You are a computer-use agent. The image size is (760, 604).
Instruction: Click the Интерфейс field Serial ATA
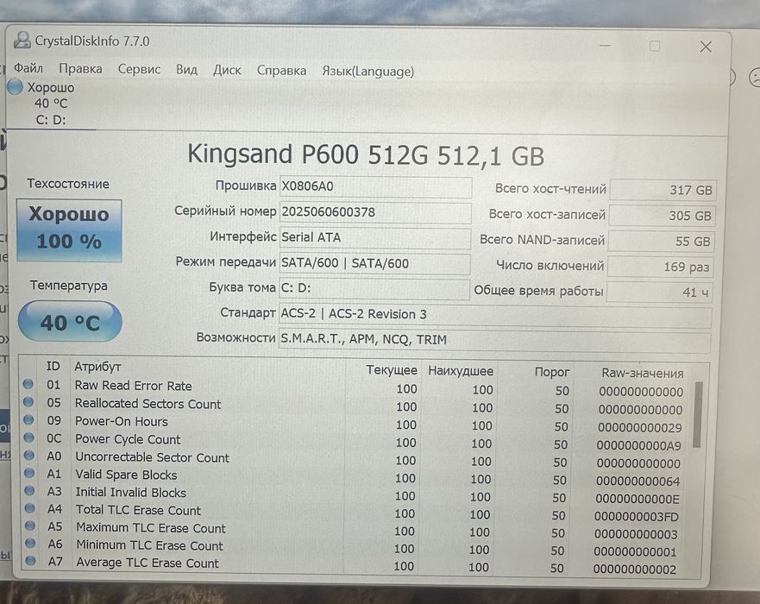[x=375, y=237]
